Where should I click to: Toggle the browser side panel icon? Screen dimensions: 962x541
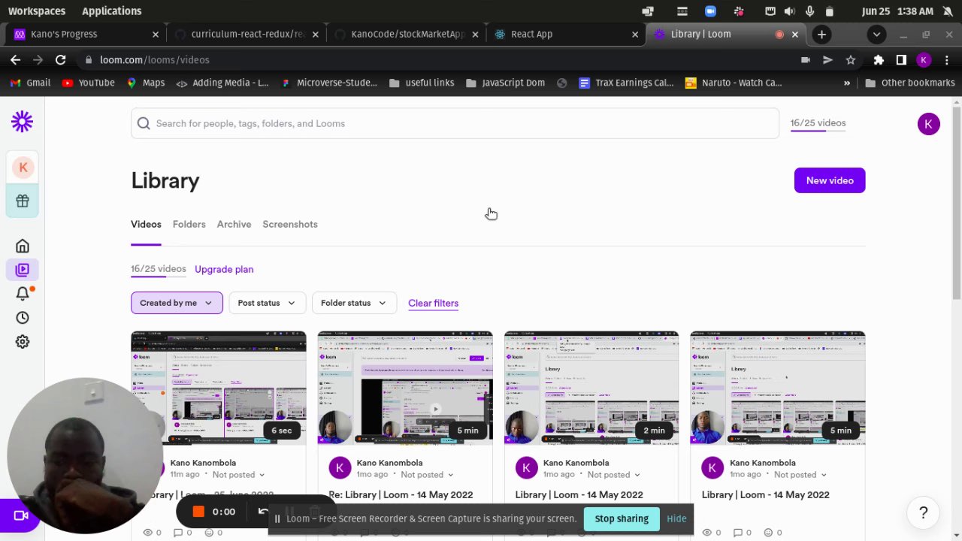tap(901, 59)
